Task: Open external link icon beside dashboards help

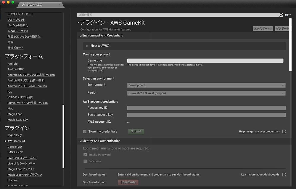Action: [284, 174]
